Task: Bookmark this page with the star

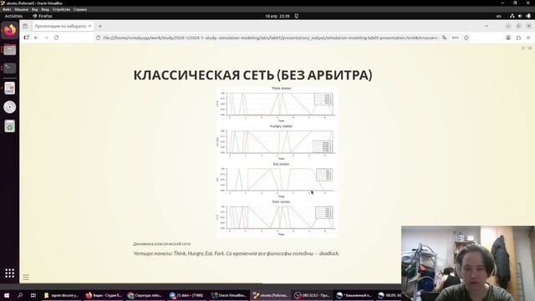Action: coord(466,38)
